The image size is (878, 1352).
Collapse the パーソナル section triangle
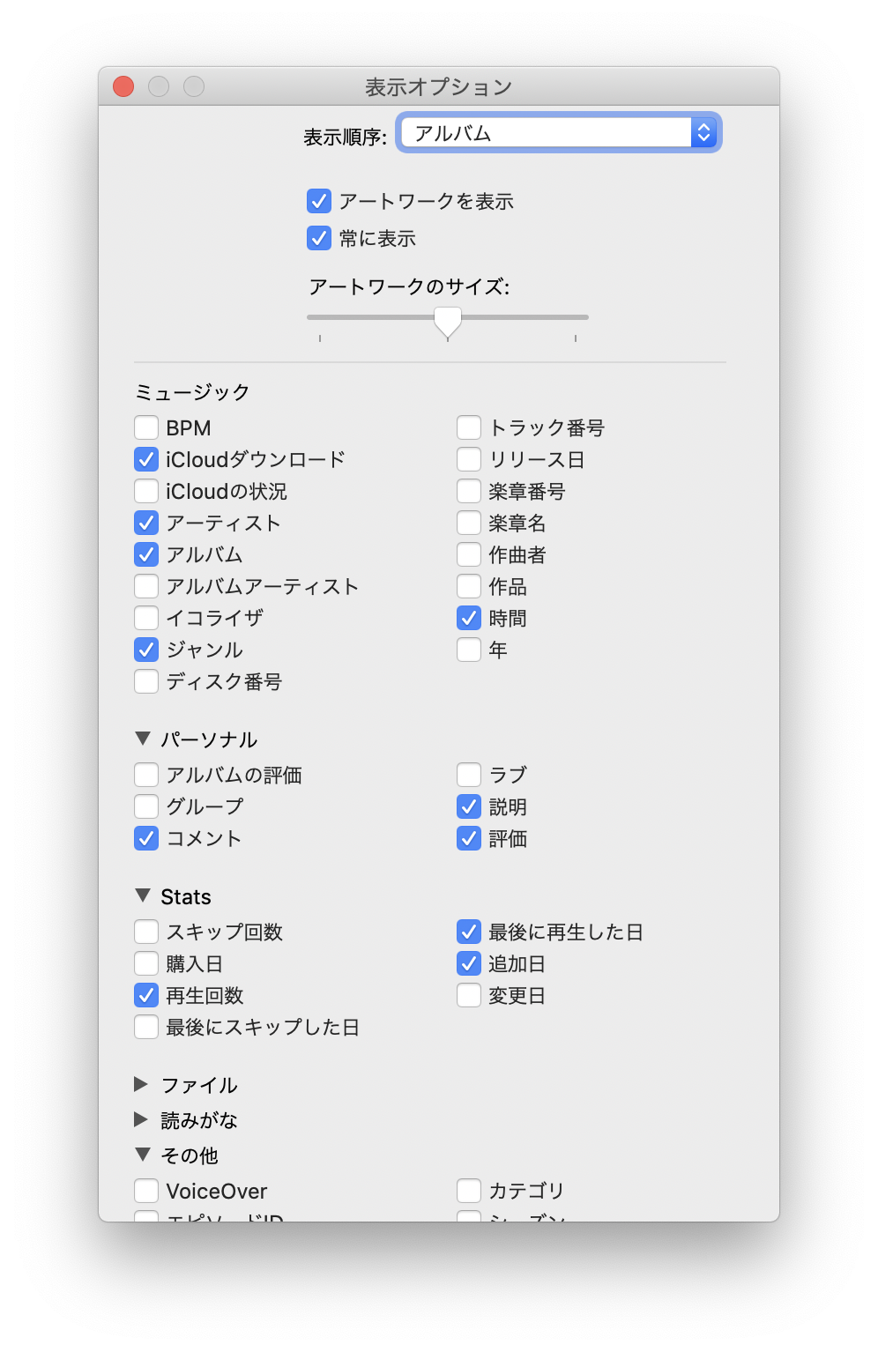pyautogui.click(x=143, y=739)
